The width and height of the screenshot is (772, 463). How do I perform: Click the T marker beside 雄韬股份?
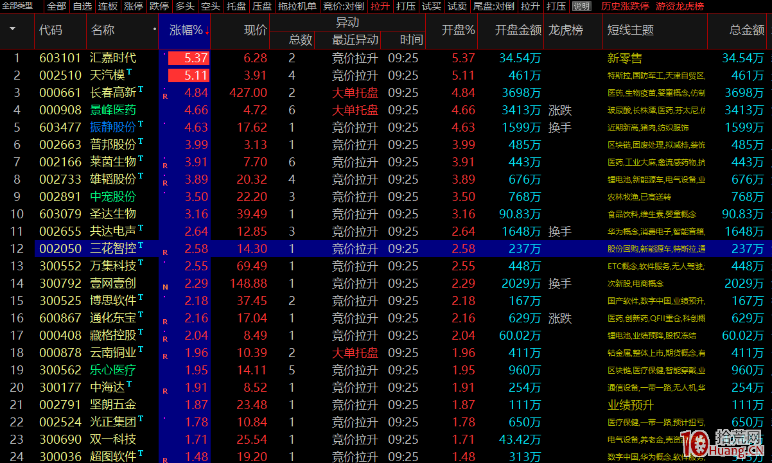pos(141,176)
